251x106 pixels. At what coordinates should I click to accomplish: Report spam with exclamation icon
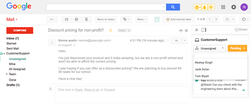coord(76,20)
